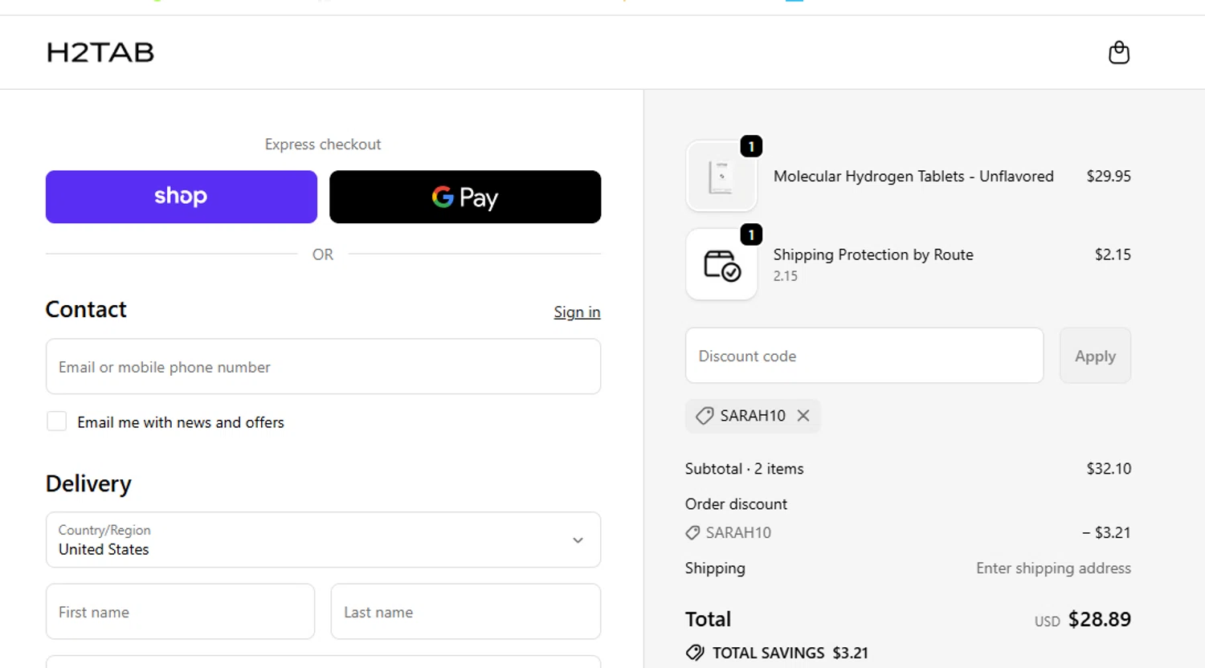
Task: Click Enter shipping address text
Action: pos(1053,568)
